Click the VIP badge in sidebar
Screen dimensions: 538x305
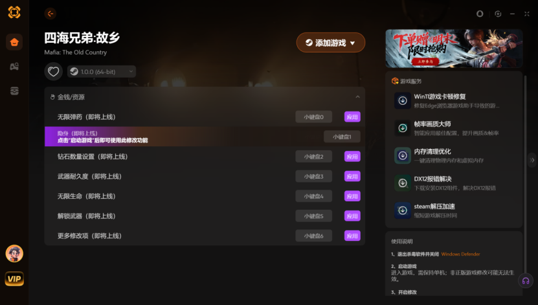[x=14, y=278]
